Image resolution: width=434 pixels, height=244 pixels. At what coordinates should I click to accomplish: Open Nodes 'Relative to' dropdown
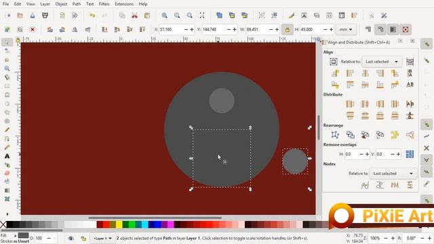(393, 174)
